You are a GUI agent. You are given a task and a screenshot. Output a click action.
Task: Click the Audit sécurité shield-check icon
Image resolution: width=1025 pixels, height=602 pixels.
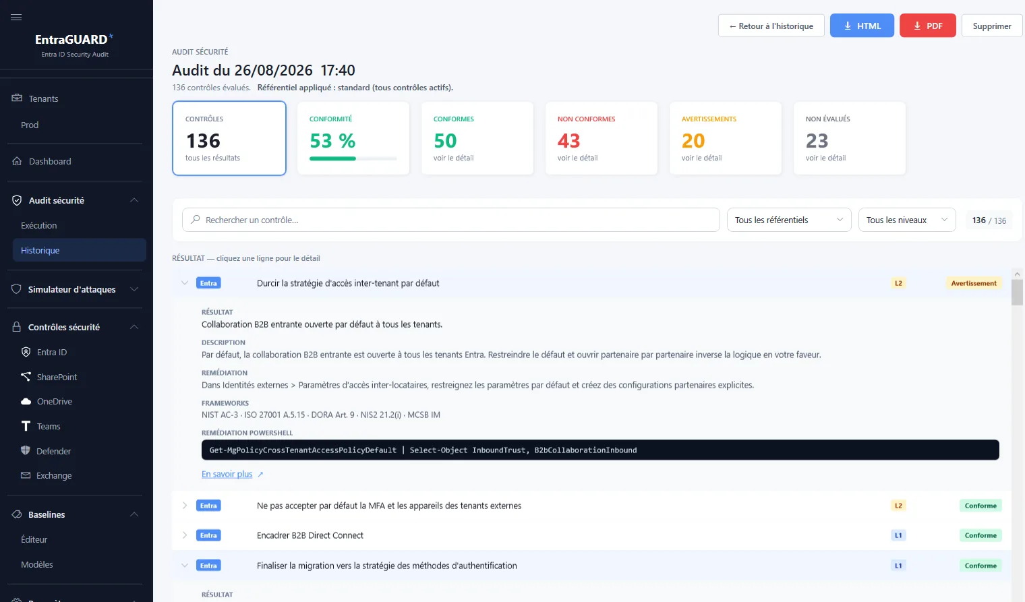coord(17,200)
